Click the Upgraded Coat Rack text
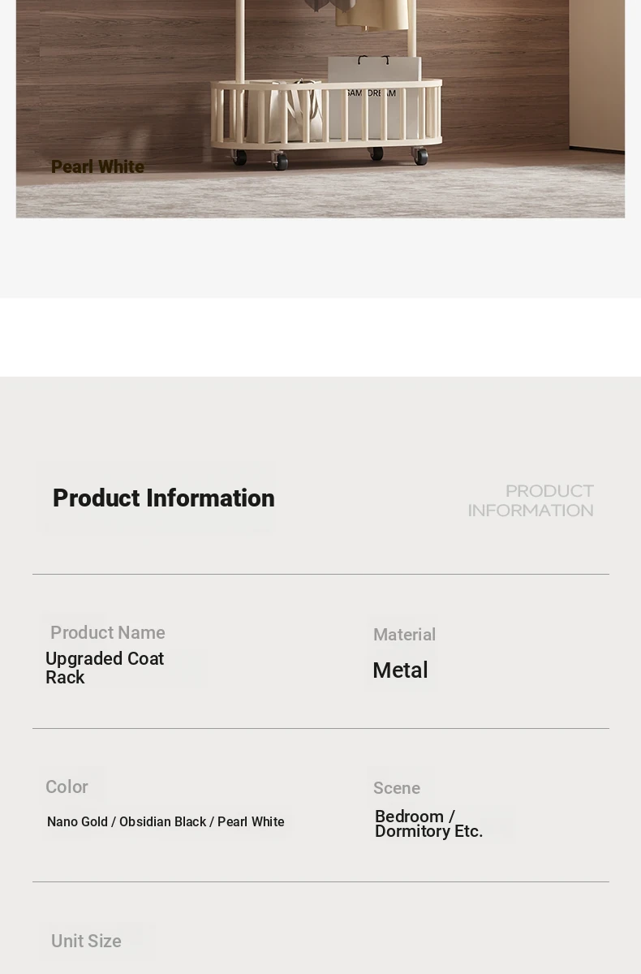The height and width of the screenshot is (974, 641). 105,668
